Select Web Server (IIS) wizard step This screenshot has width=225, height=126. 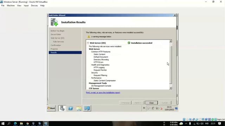point(57,38)
